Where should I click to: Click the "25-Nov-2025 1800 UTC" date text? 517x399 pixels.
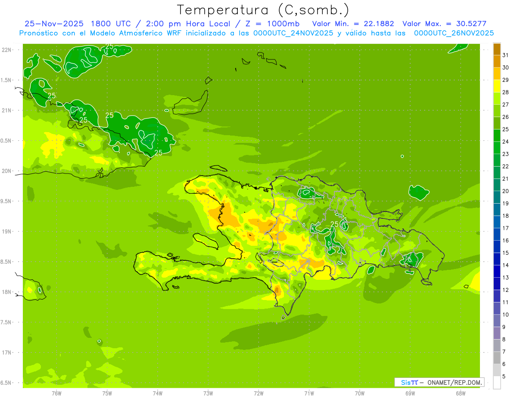[78, 24]
